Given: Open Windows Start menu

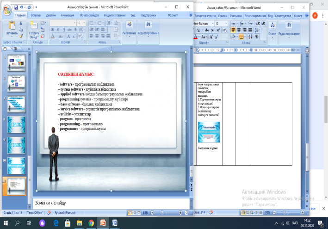Looking at the screenshot, I should [6, 223].
